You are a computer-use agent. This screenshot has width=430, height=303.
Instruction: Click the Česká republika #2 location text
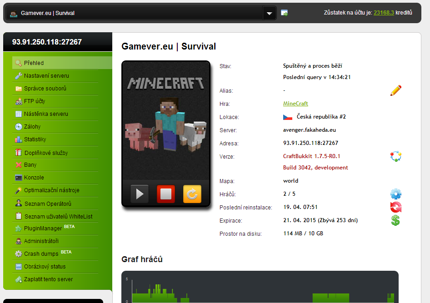321,117
